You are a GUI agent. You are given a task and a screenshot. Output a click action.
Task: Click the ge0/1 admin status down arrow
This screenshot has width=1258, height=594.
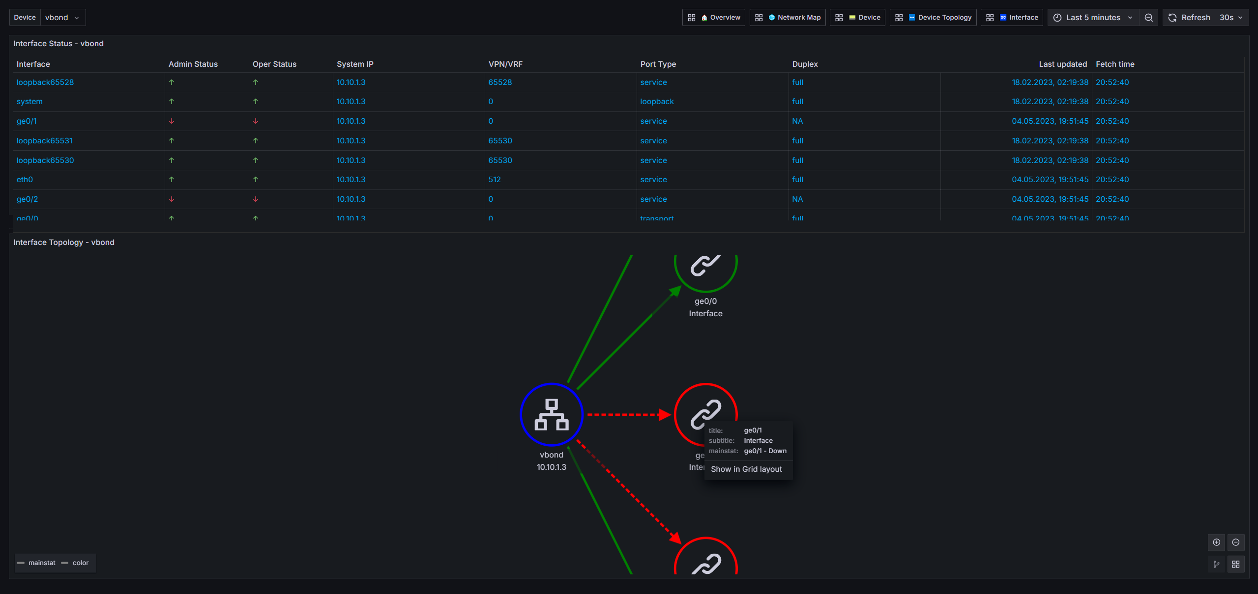[x=172, y=121]
